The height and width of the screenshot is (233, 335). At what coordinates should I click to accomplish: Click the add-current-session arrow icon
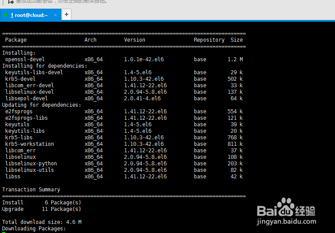(11, 2)
